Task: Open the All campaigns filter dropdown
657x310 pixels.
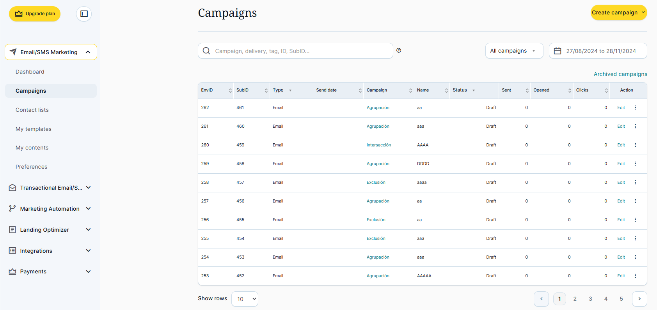Action: (x=514, y=51)
